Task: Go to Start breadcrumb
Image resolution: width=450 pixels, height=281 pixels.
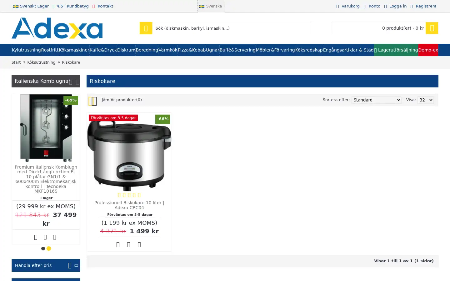Action: pos(16,62)
